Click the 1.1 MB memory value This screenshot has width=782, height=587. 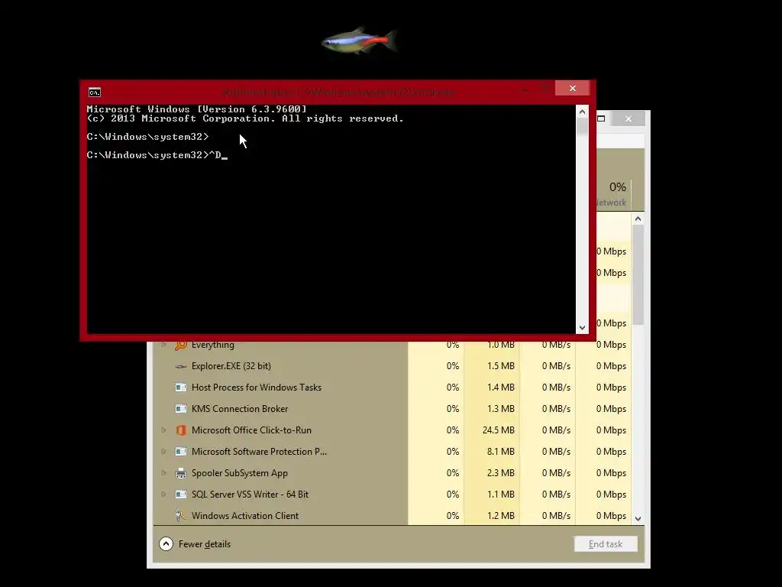pyautogui.click(x=501, y=495)
